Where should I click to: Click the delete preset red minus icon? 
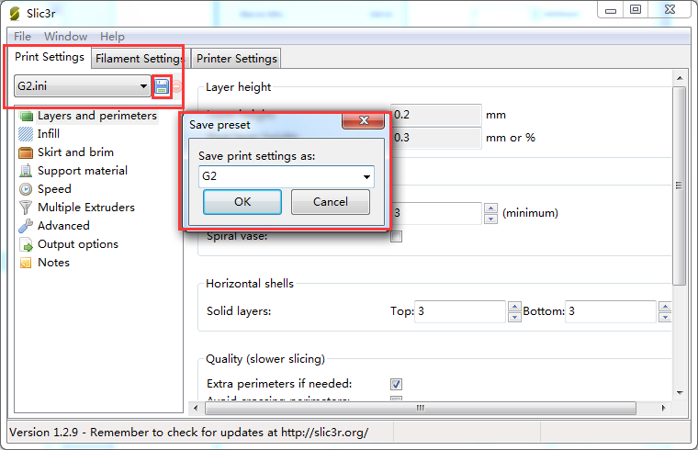click(177, 86)
